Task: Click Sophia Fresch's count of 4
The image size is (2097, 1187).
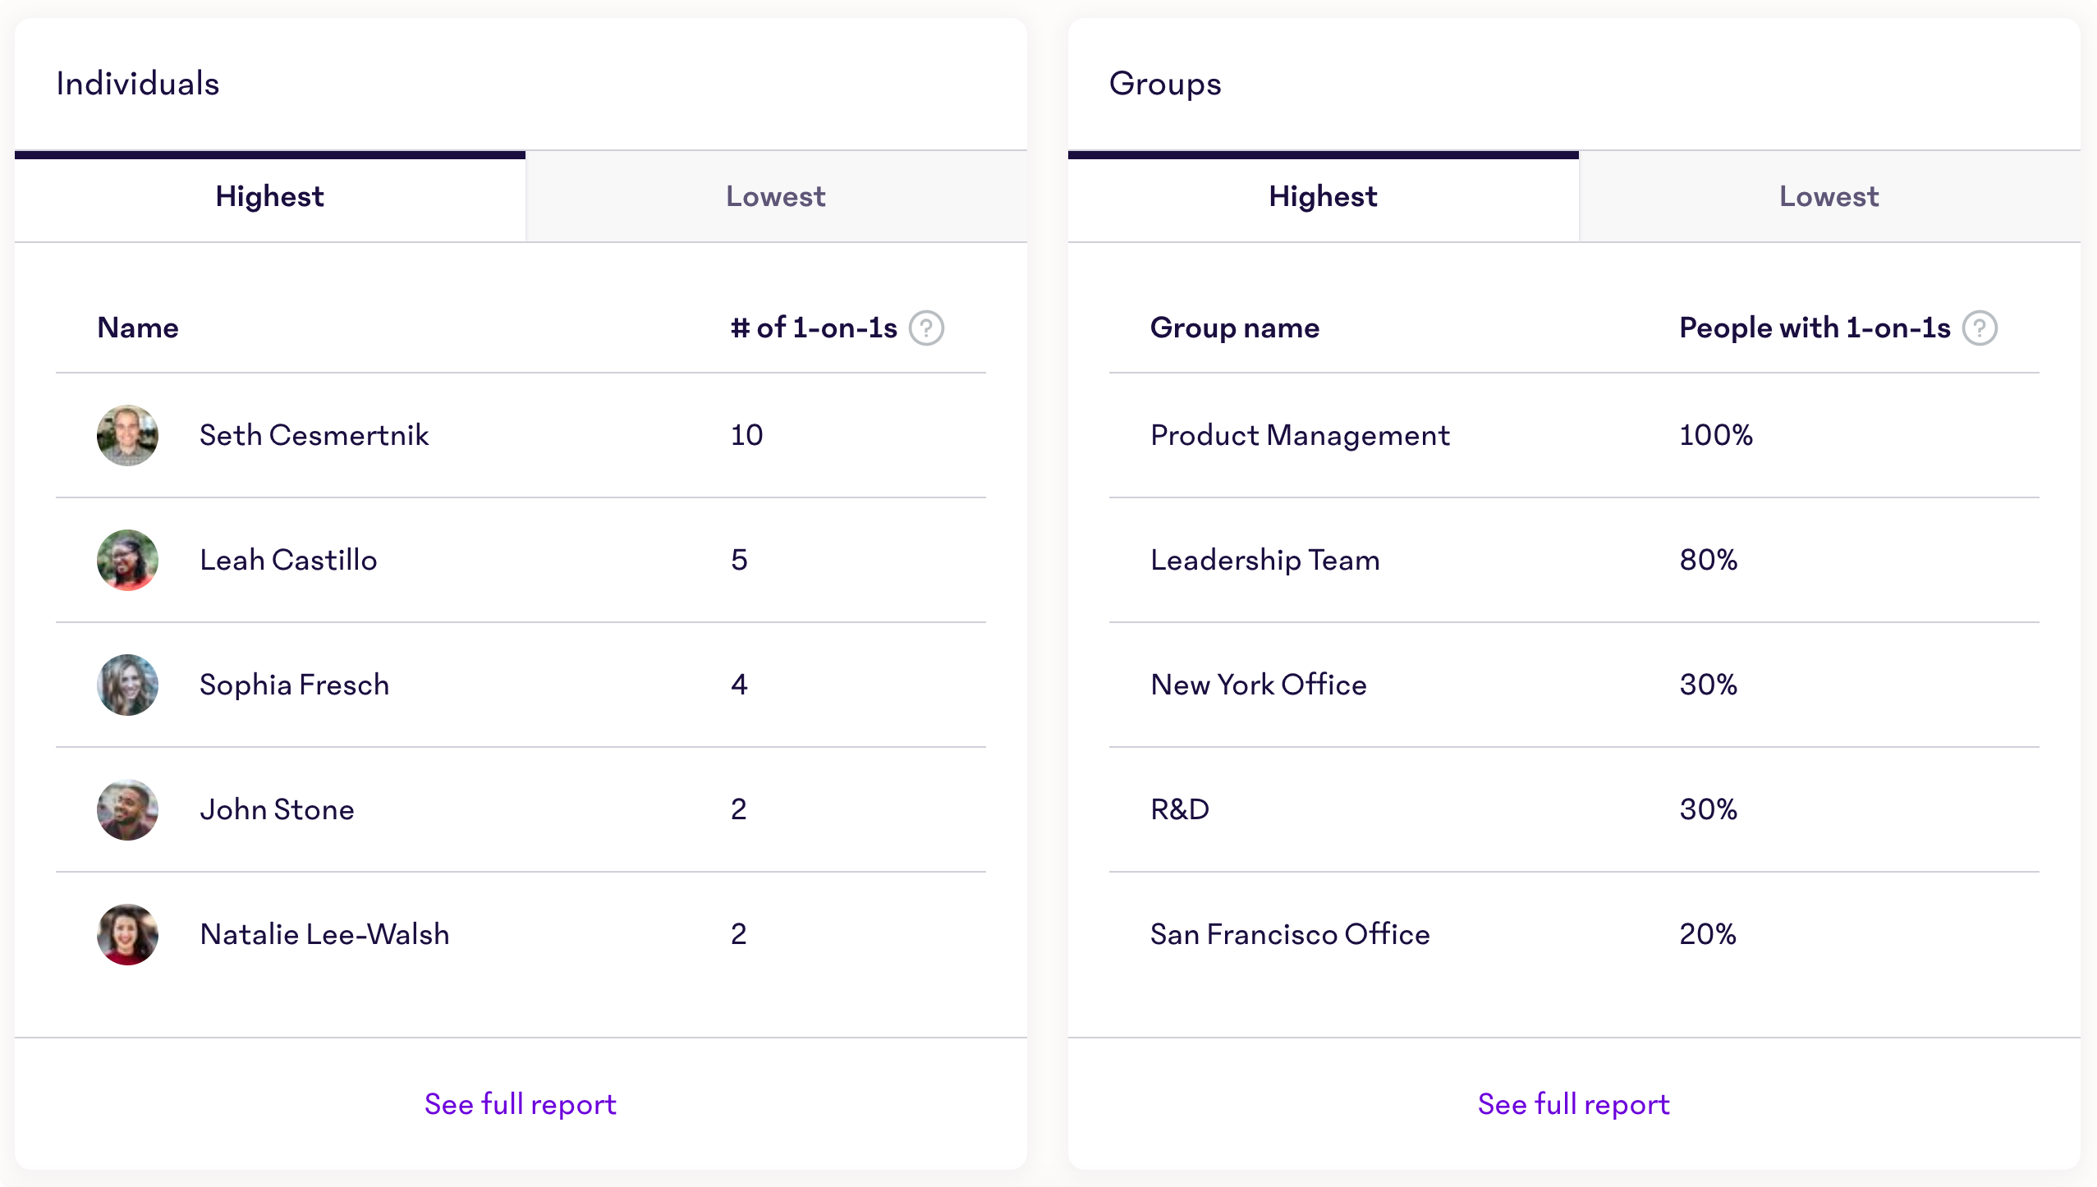Action: (739, 685)
